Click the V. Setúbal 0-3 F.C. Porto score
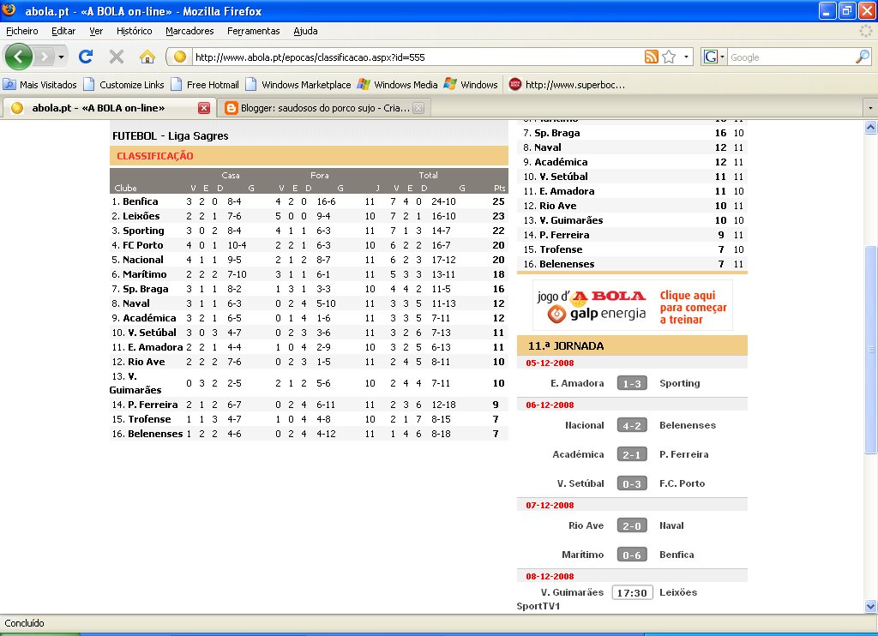 632,483
